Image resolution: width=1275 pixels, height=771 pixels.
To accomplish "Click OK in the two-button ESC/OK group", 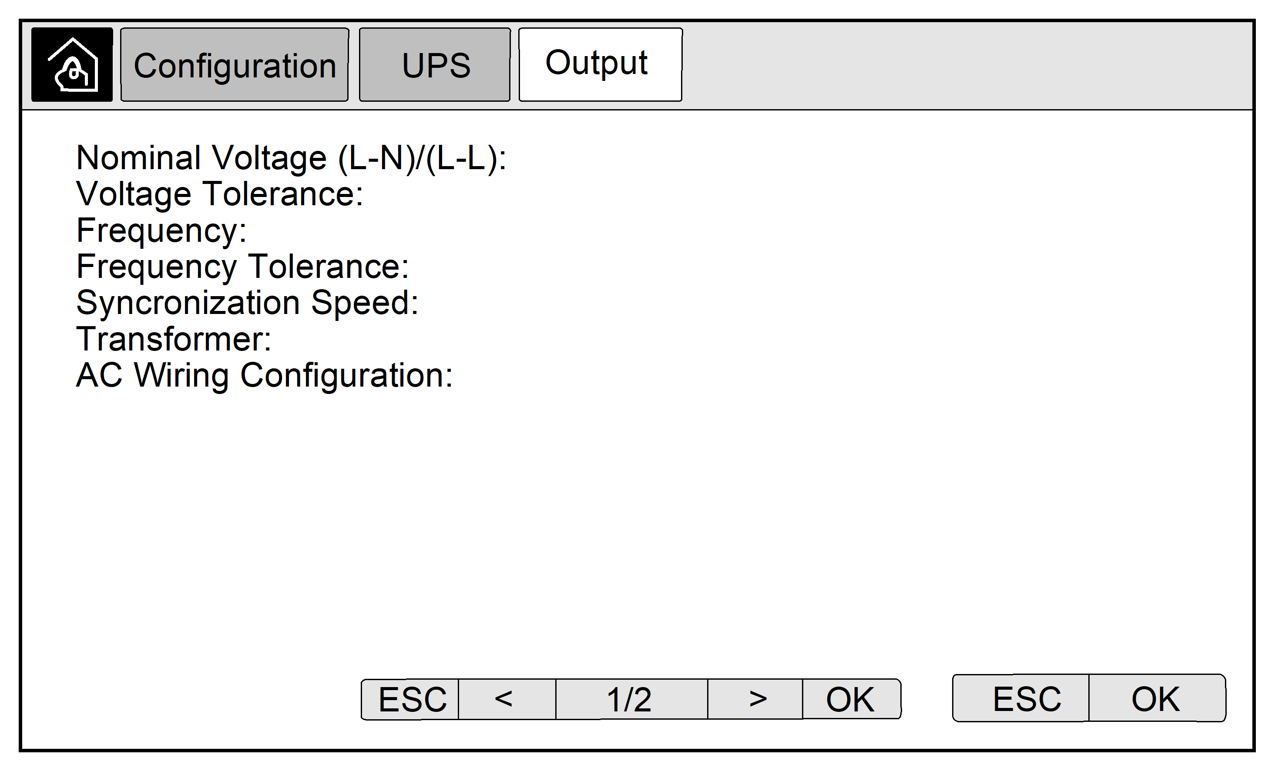I will point(1157,698).
